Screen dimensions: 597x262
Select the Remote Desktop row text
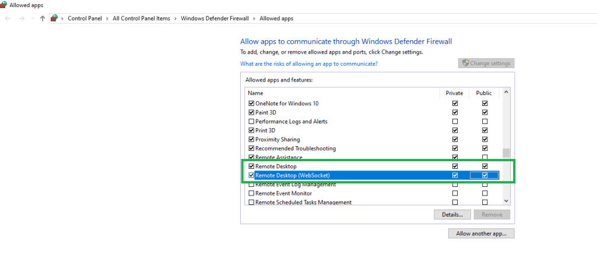coord(276,166)
